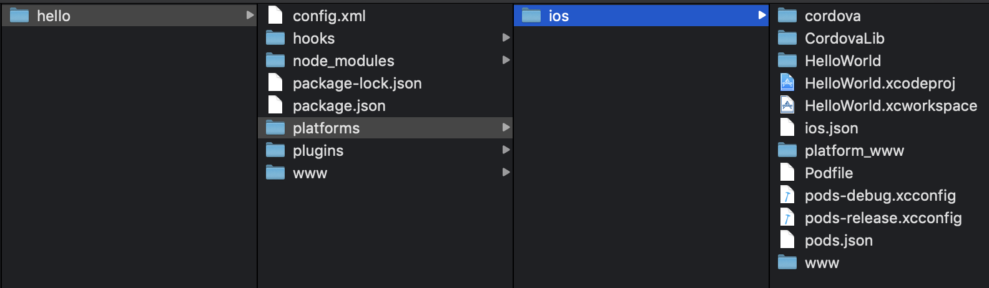Click the CordovaLib folder icon

click(x=787, y=38)
